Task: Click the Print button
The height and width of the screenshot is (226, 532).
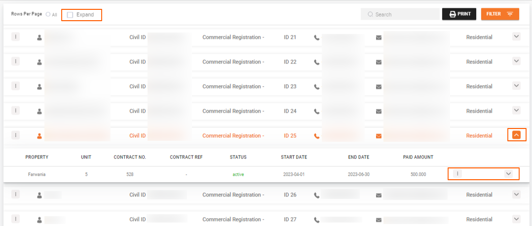Action: [459, 14]
